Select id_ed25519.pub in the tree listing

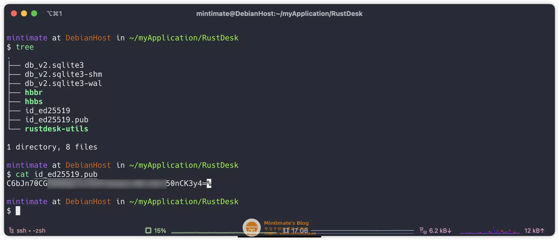(x=57, y=120)
